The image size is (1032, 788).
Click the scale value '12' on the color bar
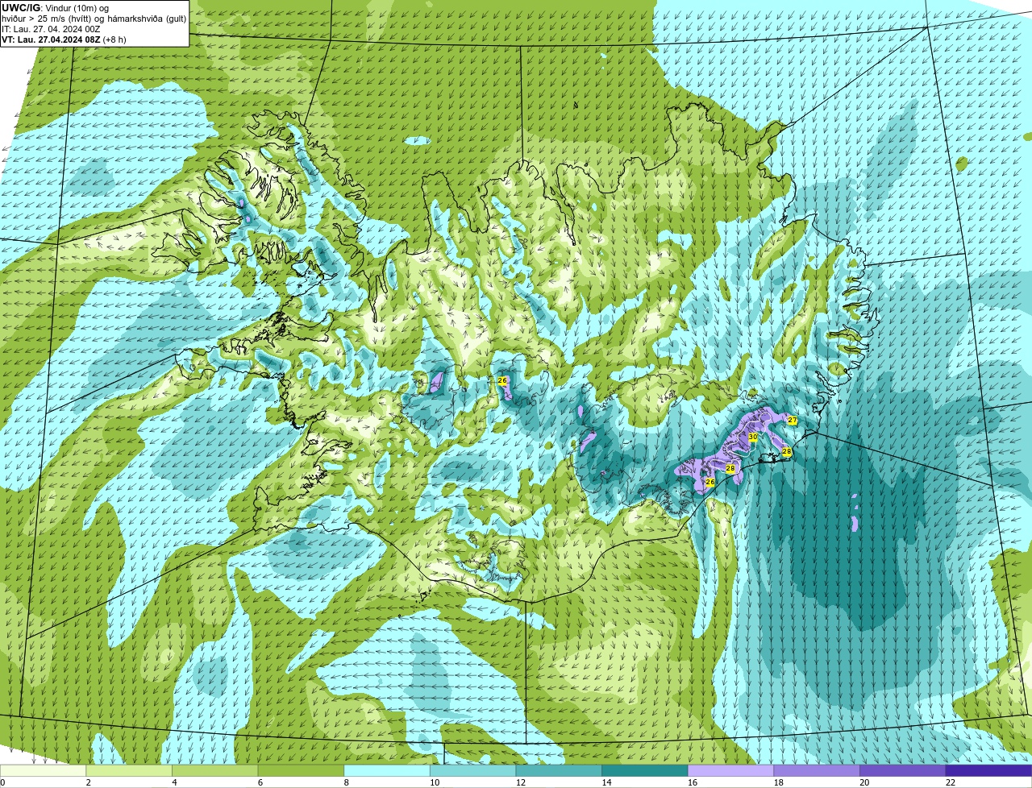(521, 782)
